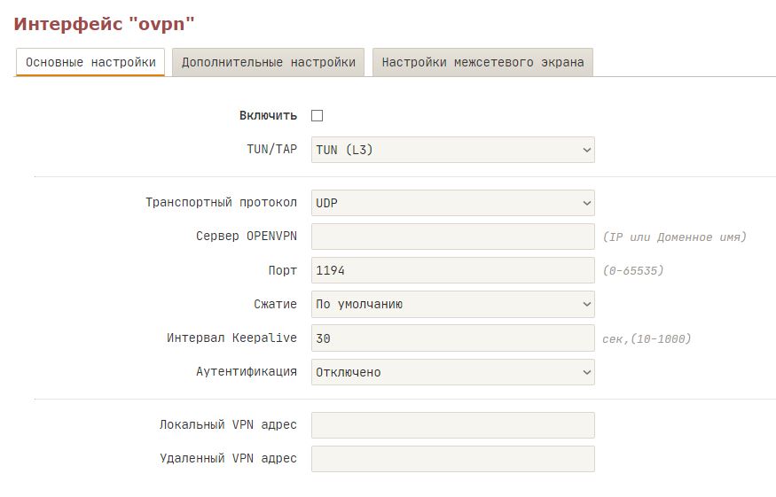Screen dimensions: 776x497
Task: Open the Аутентификация dropdown
Action: pyautogui.click(x=453, y=372)
